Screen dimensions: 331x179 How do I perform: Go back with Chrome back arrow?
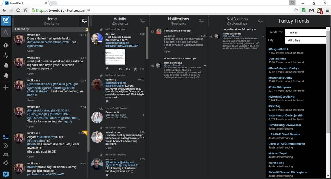(4, 10)
